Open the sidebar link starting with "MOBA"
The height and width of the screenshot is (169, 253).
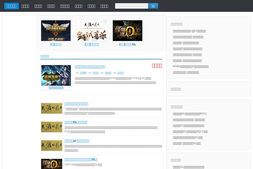pos(191,67)
